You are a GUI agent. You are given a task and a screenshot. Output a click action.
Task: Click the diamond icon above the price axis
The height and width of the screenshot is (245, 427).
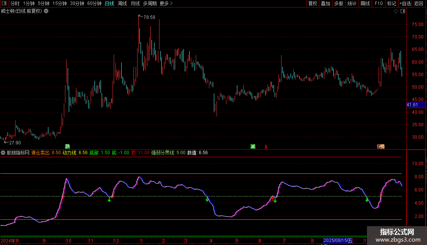click(396, 11)
